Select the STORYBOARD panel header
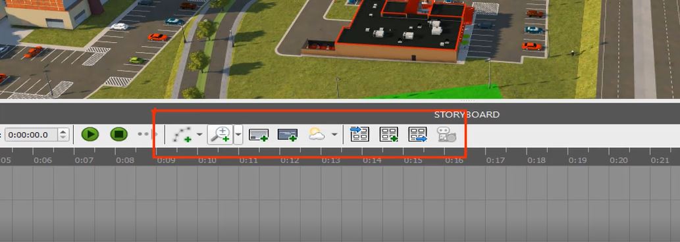The image size is (680, 242). coord(467,114)
